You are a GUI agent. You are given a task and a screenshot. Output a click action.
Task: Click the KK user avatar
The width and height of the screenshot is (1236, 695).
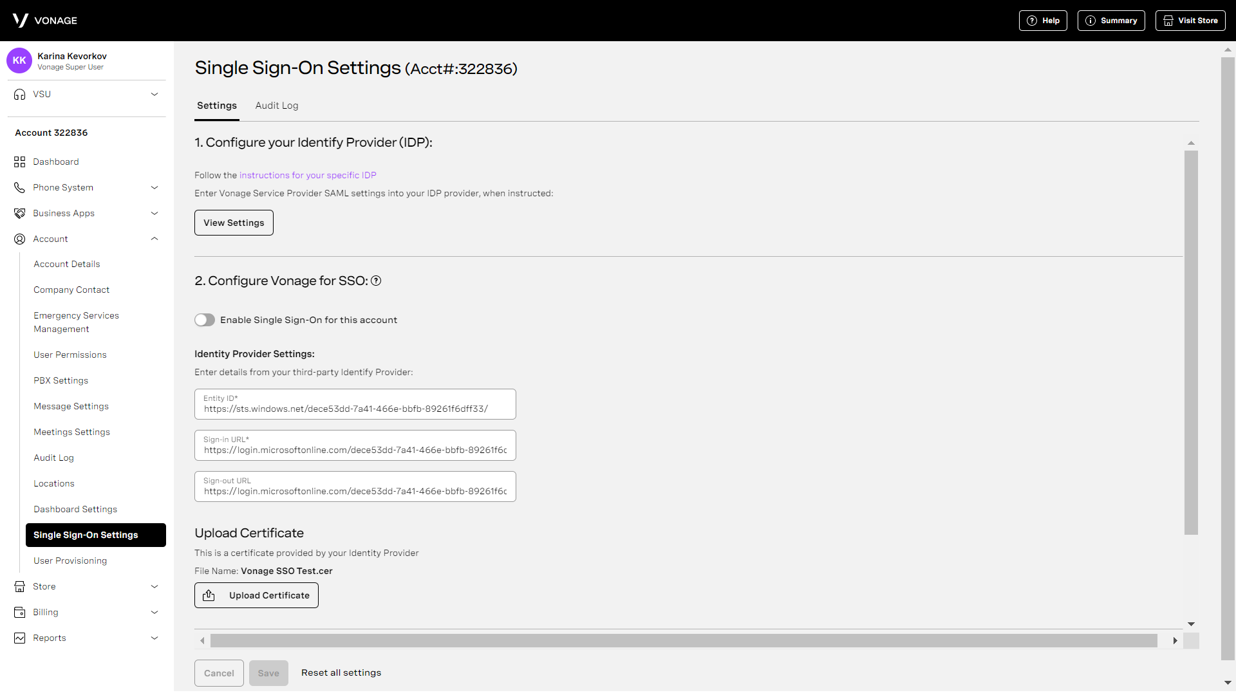[19, 60]
